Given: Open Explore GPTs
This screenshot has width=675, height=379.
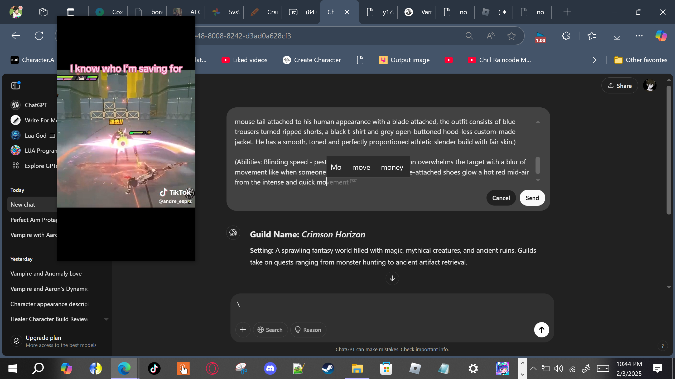Looking at the screenshot, I should 34,166.
